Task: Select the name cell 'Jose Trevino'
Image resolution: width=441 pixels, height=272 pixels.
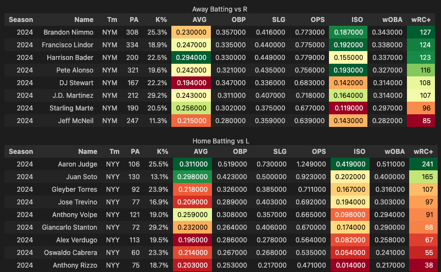Action: [x=77, y=202]
